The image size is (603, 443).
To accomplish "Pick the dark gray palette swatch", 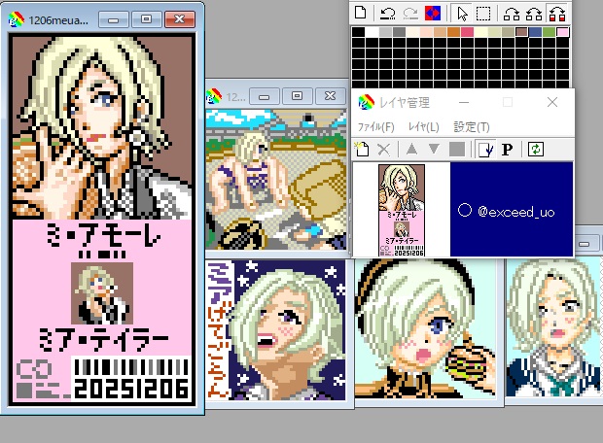I will pyautogui.click(x=399, y=32).
